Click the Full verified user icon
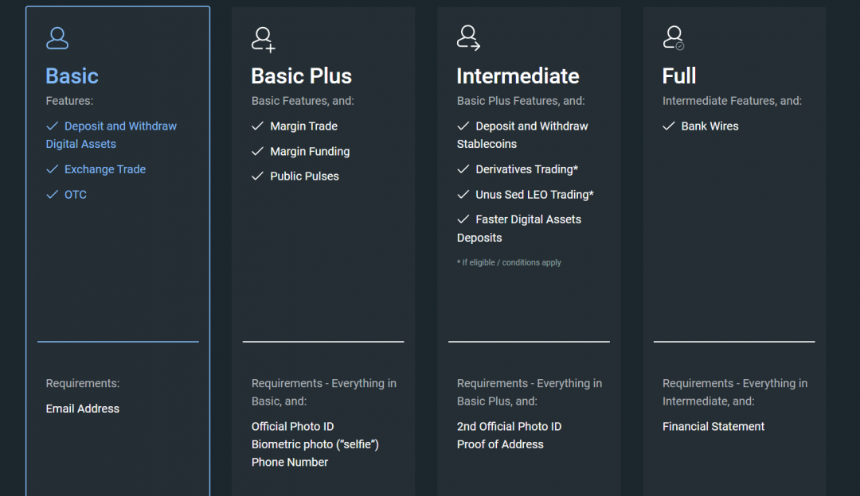This screenshot has width=860, height=496. pos(674,38)
